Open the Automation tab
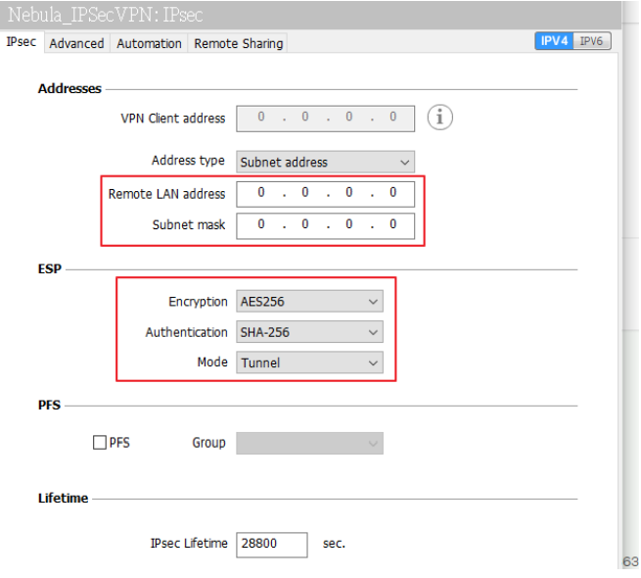Viewport: 641px width, 578px height. tap(149, 43)
